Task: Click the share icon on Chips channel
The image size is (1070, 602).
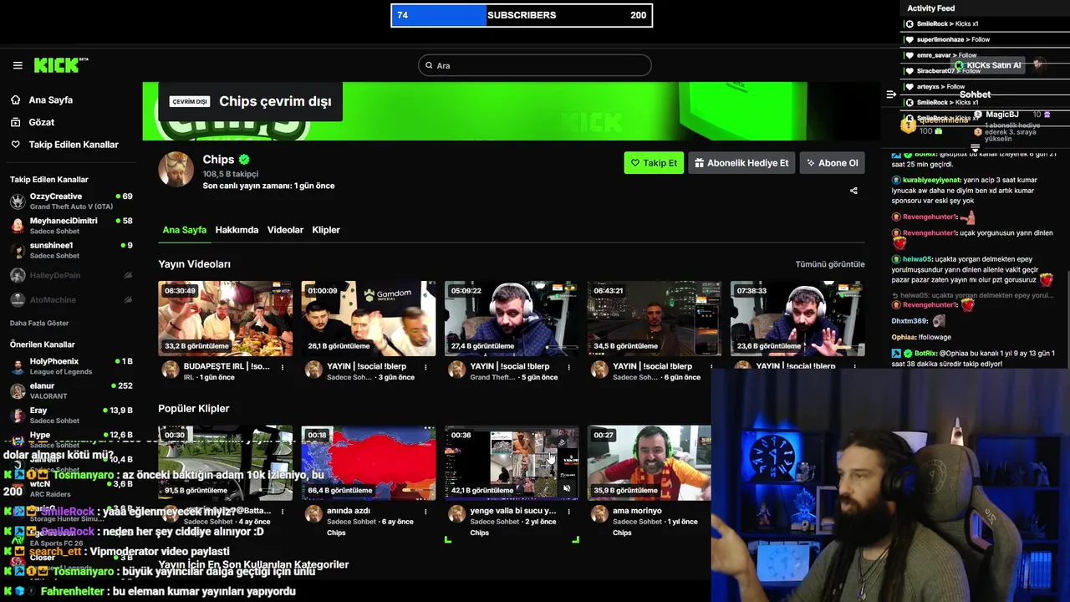Action: [x=853, y=191]
